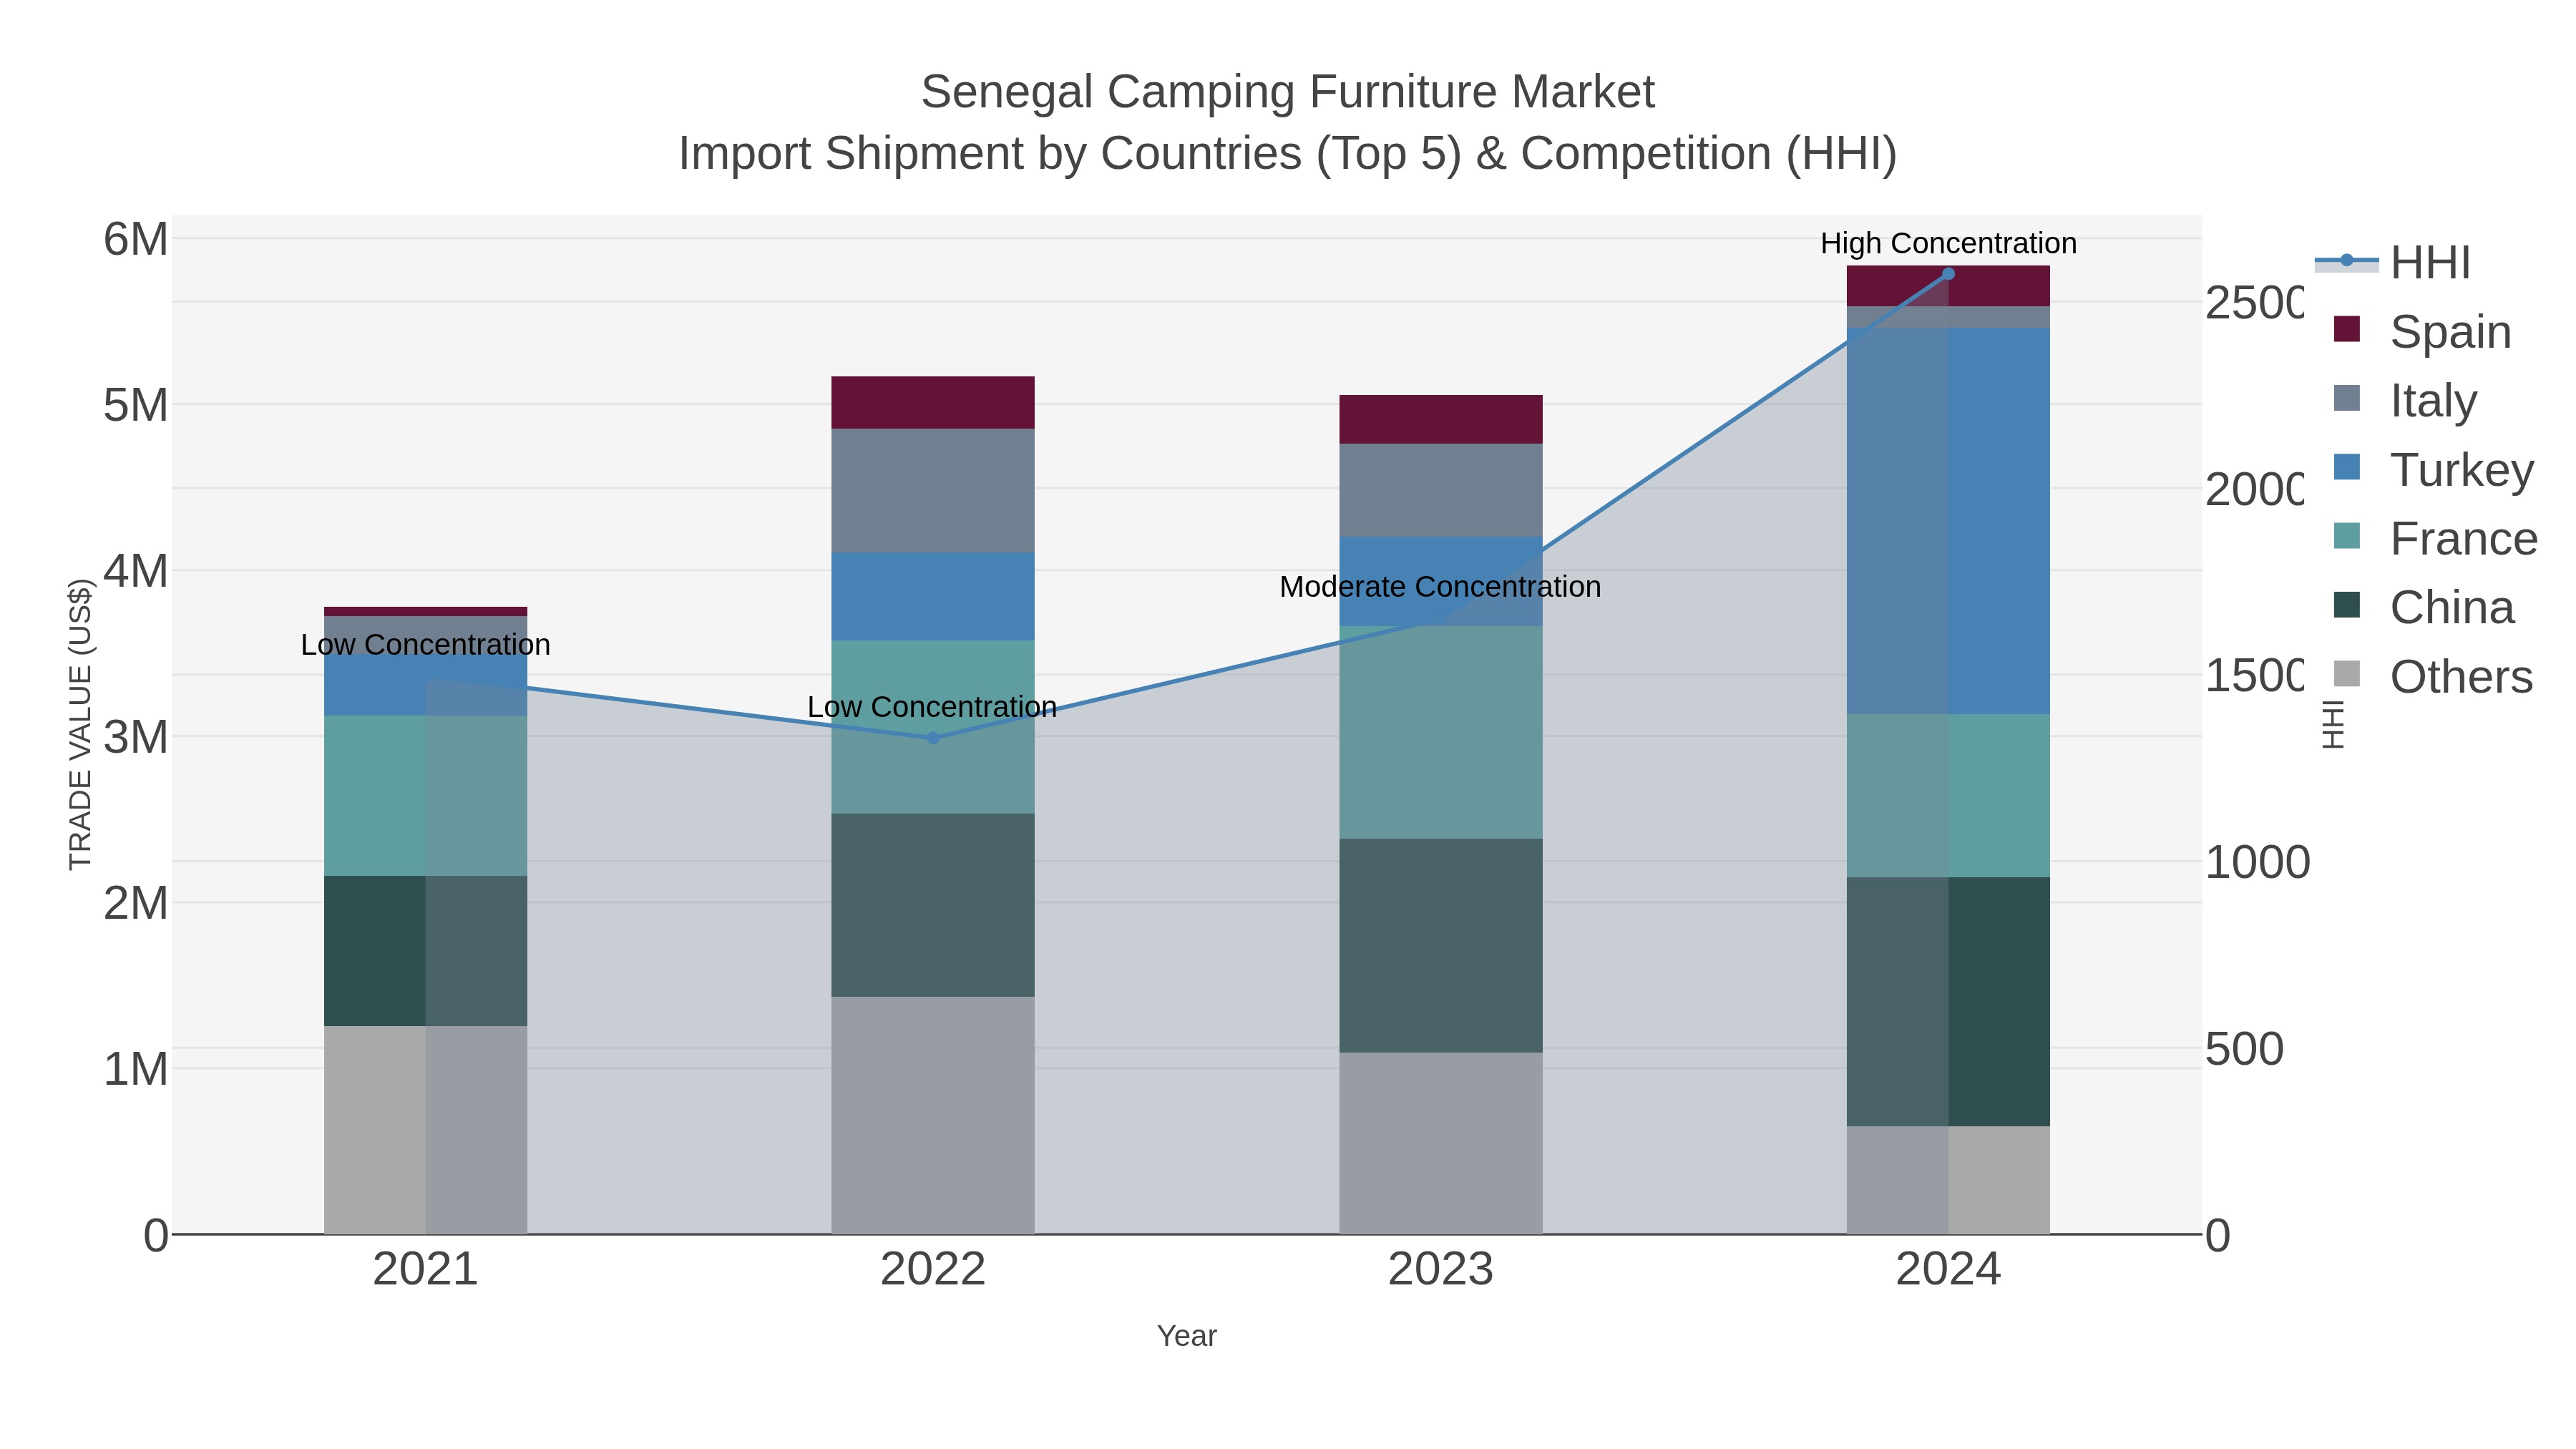Click the 'Senegal Camping Furniture Market' title
Viewport: 2576px width, 1449px height.
tap(1288, 92)
